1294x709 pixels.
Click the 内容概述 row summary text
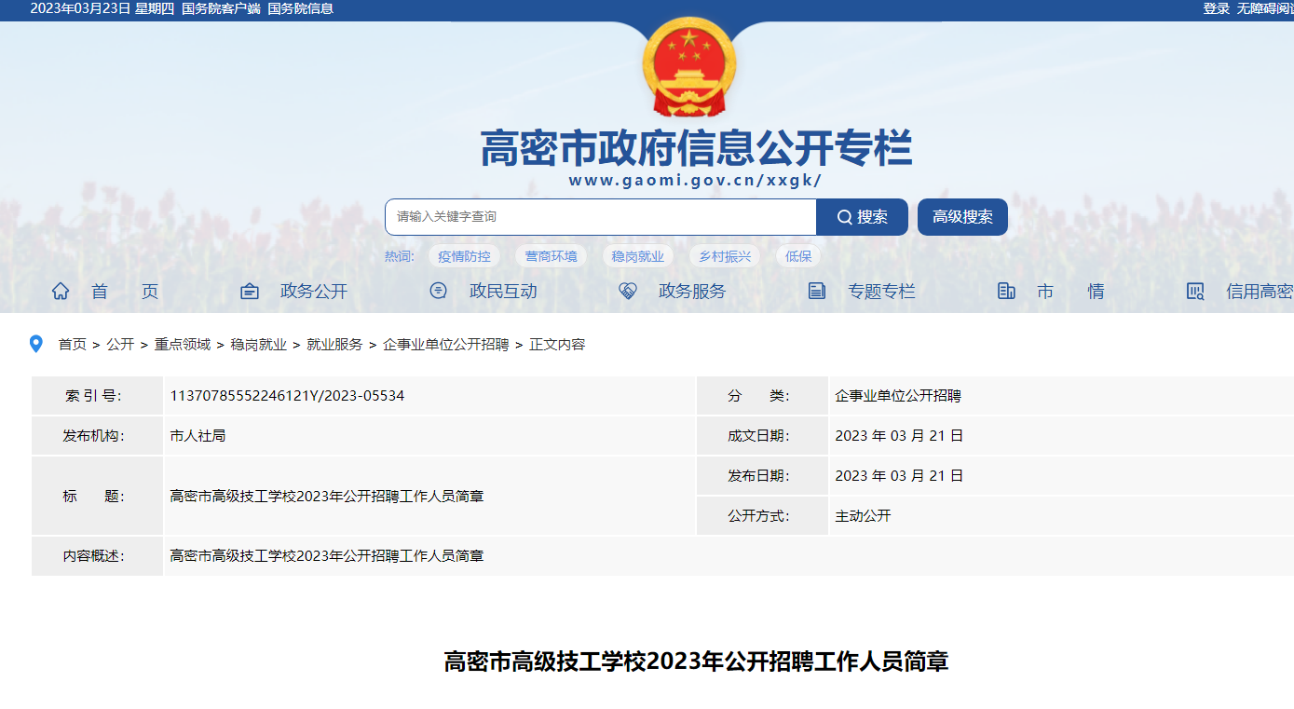click(x=327, y=555)
